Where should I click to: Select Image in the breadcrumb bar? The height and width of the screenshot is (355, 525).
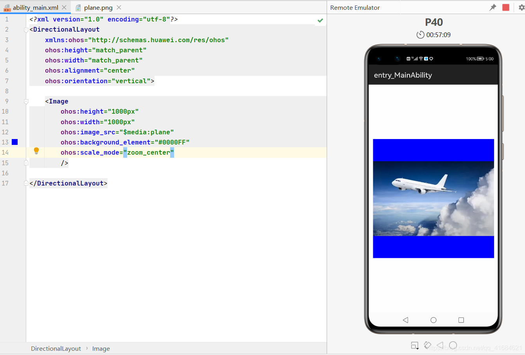click(x=101, y=349)
